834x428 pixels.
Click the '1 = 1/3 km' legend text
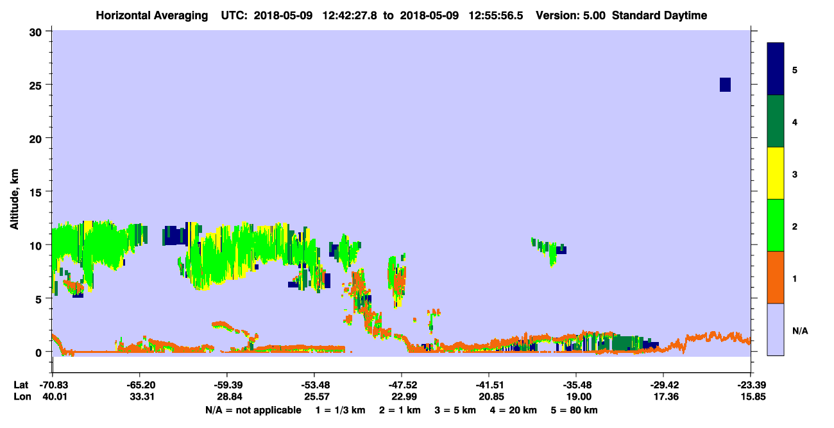(339, 410)
